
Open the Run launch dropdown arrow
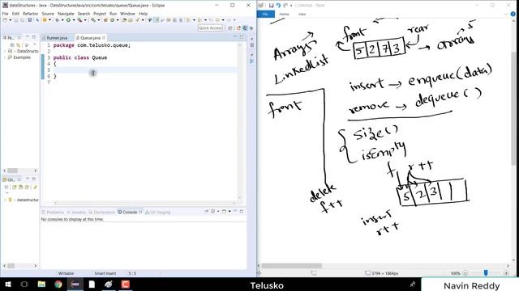(74, 20)
